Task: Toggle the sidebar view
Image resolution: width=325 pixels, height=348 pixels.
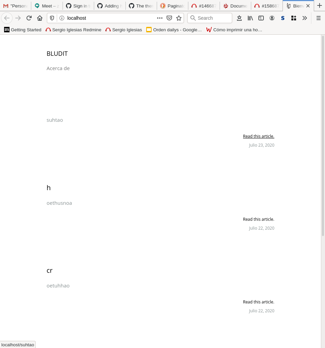Action: (x=261, y=18)
